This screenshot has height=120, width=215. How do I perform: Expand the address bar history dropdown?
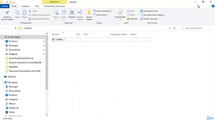[x=169, y=28]
